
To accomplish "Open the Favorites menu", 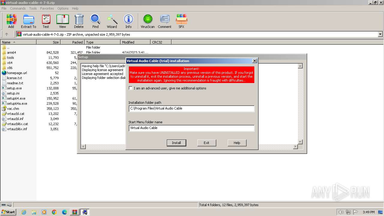I will 47,8.
